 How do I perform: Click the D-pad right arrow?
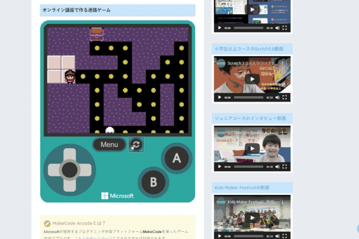pos(85,170)
